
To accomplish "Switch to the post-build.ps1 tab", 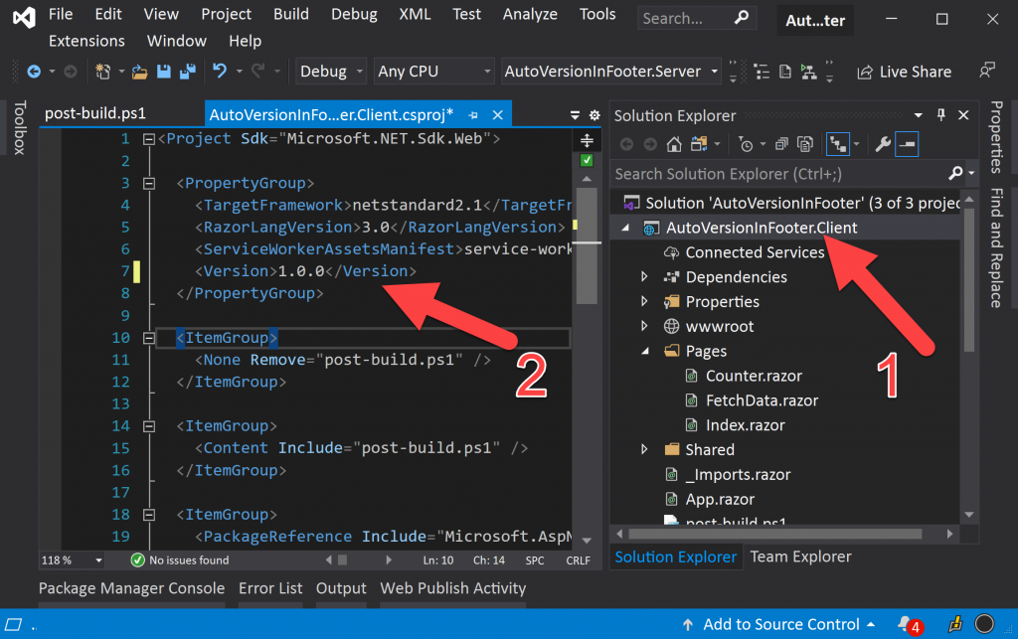I will coord(95,113).
